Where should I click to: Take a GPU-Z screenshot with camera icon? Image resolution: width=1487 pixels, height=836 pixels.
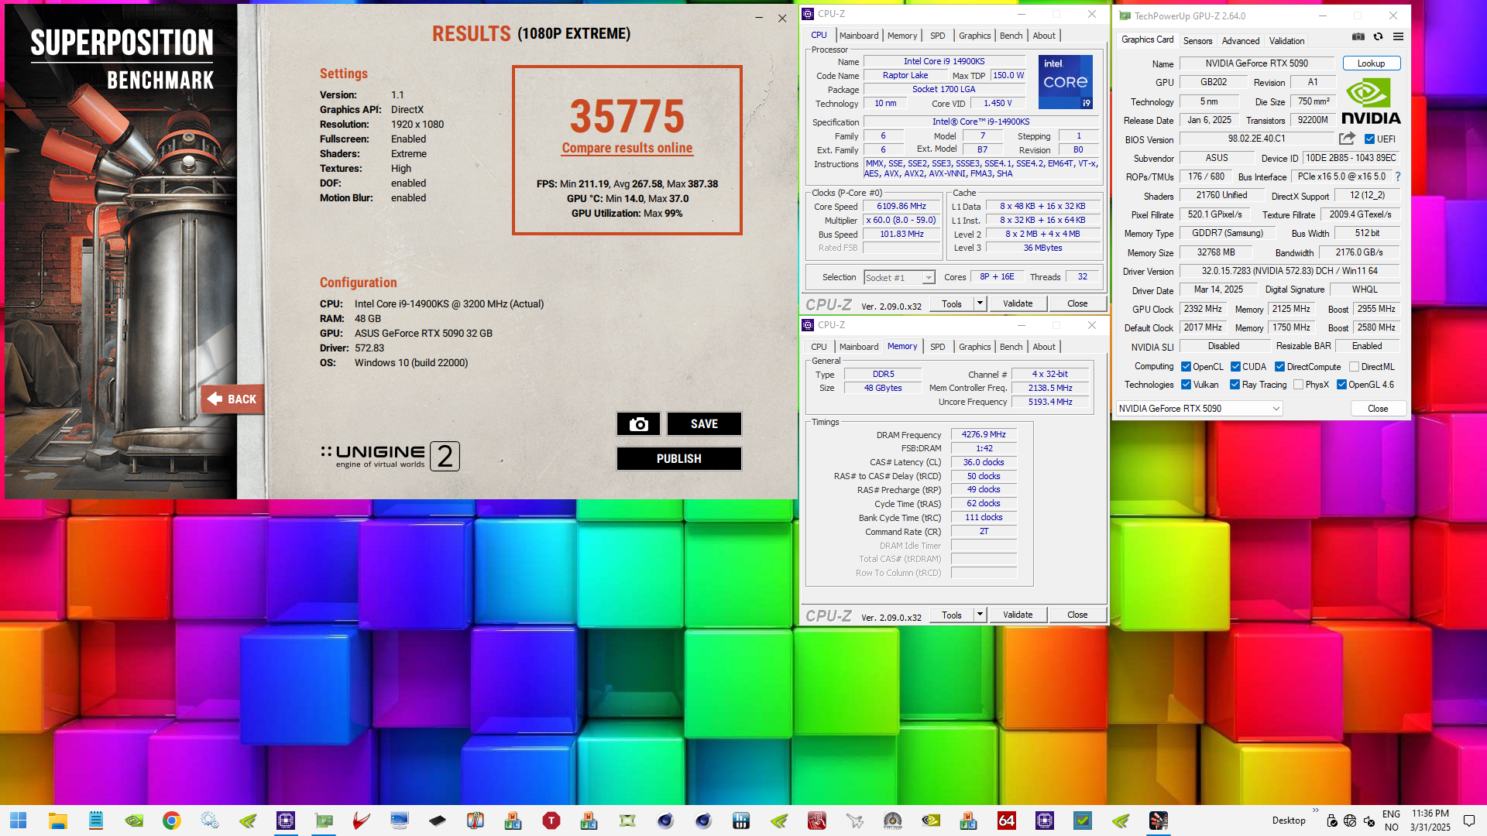click(1358, 36)
